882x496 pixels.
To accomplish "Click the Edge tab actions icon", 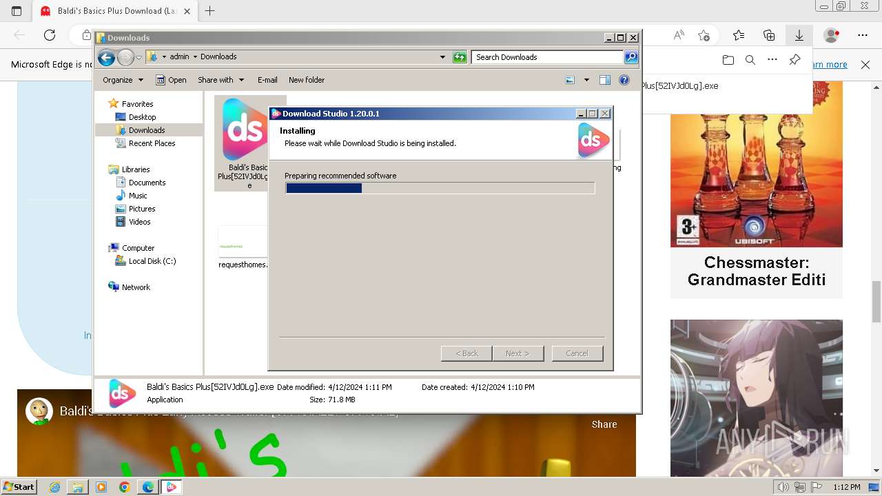I will click(x=17, y=11).
